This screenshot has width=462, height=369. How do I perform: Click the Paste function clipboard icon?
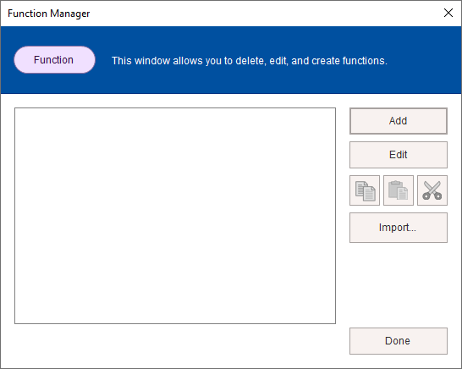pyautogui.click(x=399, y=190)
